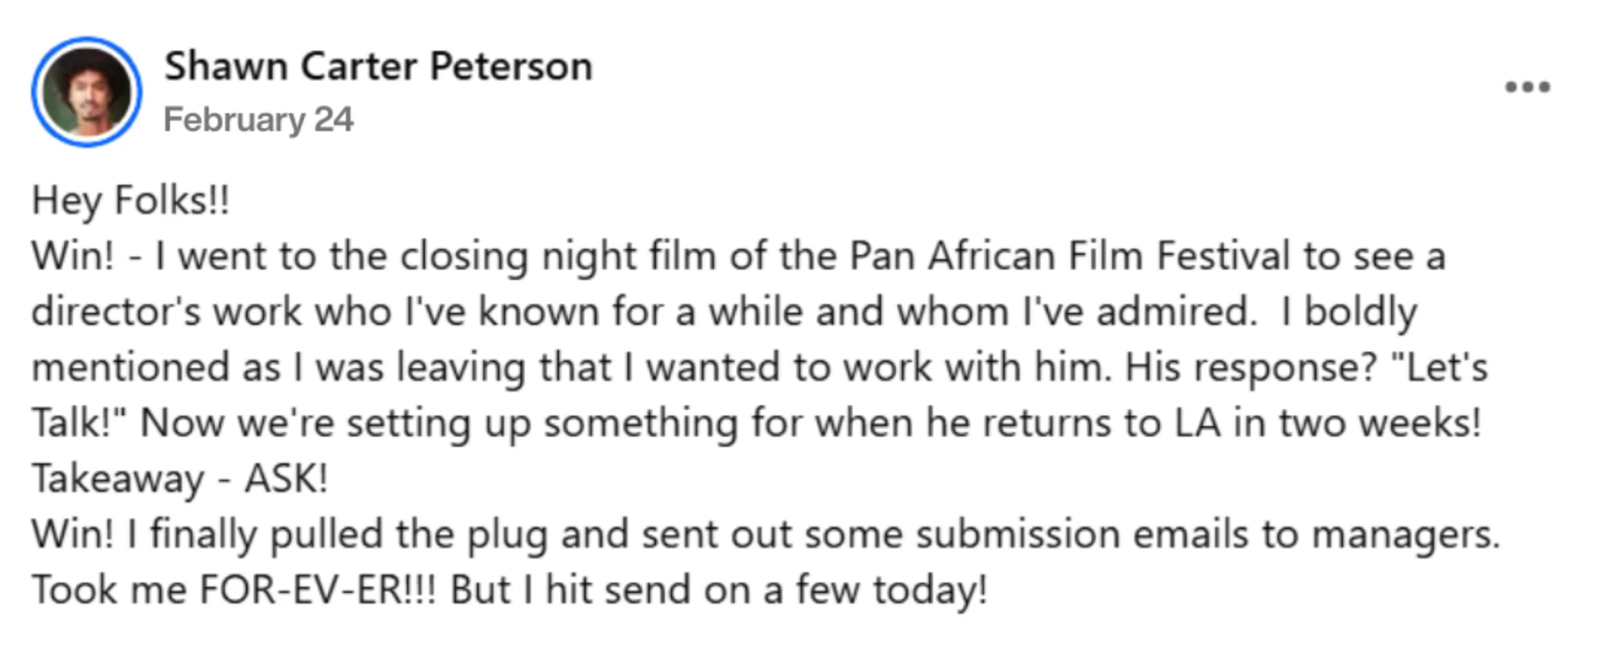Screen dimensions: 1610x648
Task: Open Shawn Carter Peterson's profile name link
Action: [x=379, y=66]
